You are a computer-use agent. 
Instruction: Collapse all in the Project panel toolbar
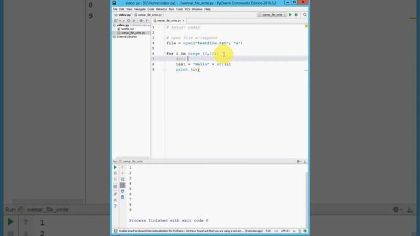[x=134, y=20]
